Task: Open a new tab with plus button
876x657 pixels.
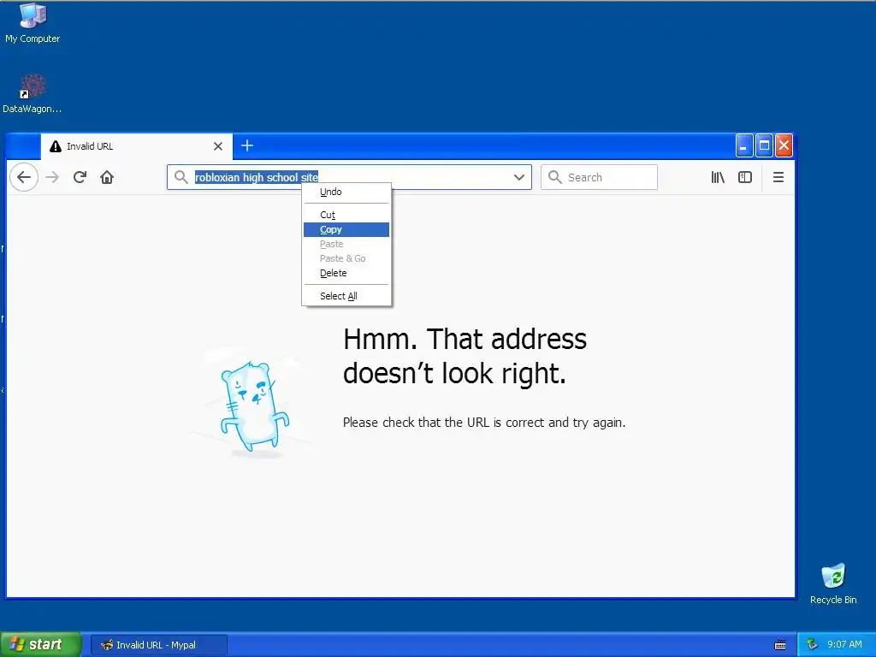Action: pyautogui.click(x=247, y=145)
